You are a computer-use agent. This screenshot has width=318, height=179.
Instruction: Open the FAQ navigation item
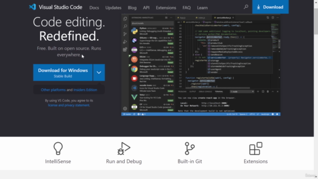187,8
